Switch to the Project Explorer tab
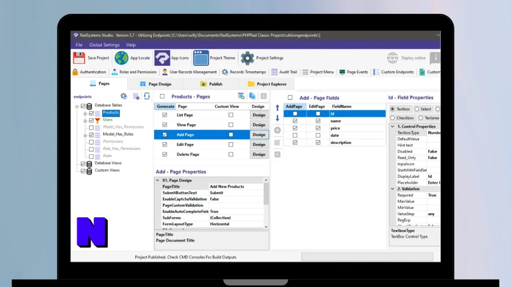The image size is (511, 287). [x=267, y=84]
